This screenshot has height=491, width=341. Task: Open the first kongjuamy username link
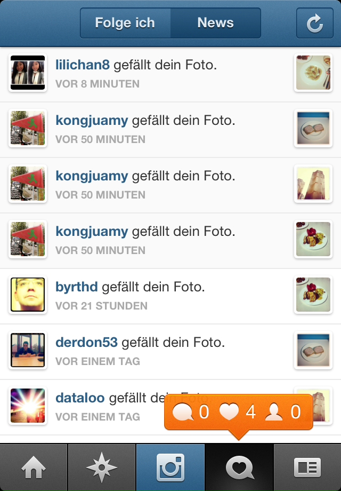92,121
